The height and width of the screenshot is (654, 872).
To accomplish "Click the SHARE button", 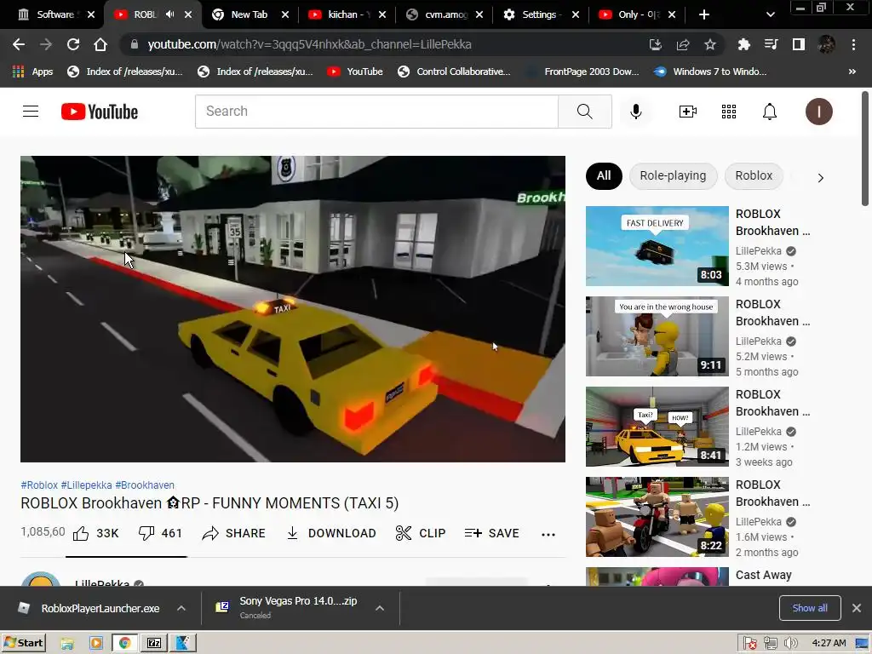I will coord(233,533).
